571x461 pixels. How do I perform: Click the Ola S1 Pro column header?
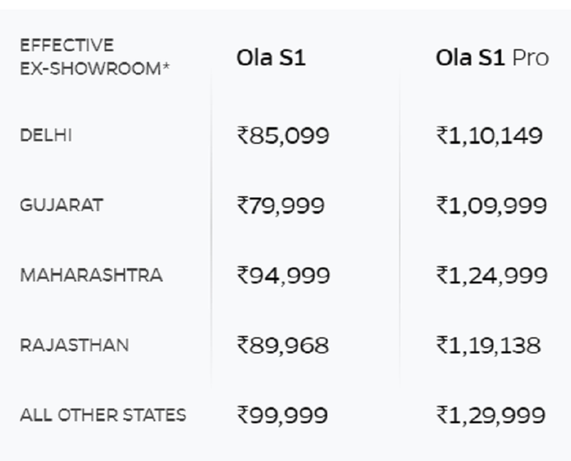pyautogui.click(x=492, y=59)
